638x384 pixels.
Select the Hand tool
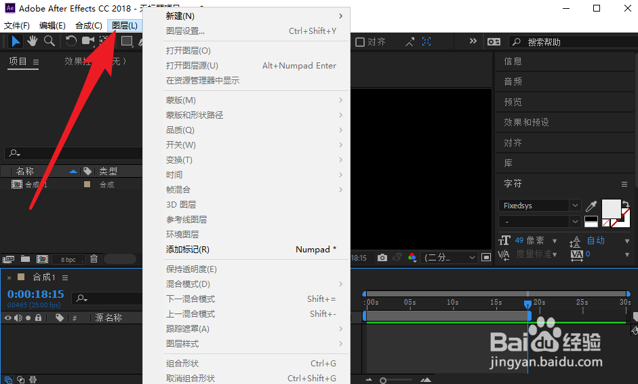32,41
